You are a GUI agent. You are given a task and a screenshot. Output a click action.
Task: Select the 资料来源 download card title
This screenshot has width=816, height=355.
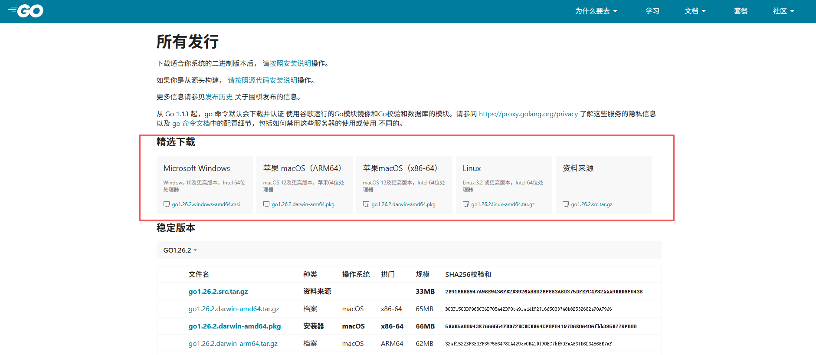click(x=578, y=168)
